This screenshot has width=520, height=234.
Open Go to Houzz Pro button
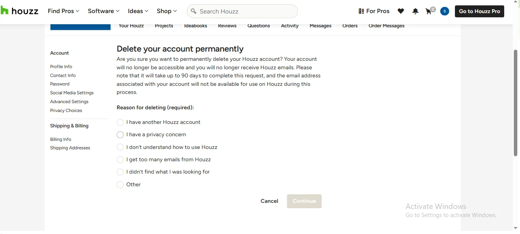point(479,11)
